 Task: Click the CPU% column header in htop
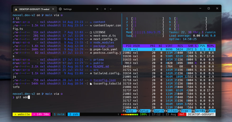pos(202,46)
